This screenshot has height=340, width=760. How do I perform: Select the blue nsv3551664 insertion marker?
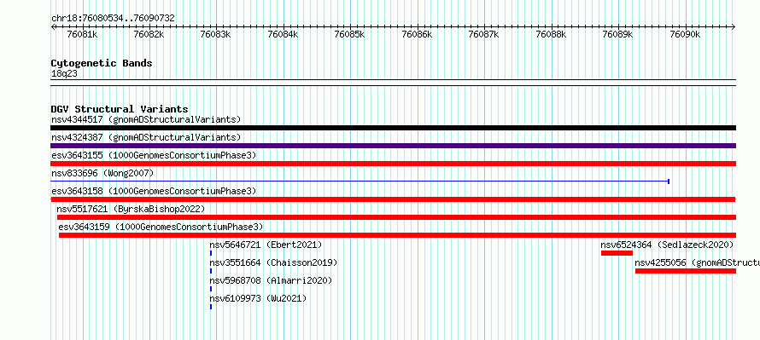pos(211,271)
